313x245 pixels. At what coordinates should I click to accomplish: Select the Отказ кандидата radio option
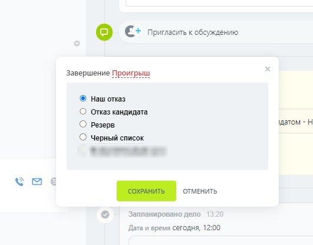tap(83, 112)
